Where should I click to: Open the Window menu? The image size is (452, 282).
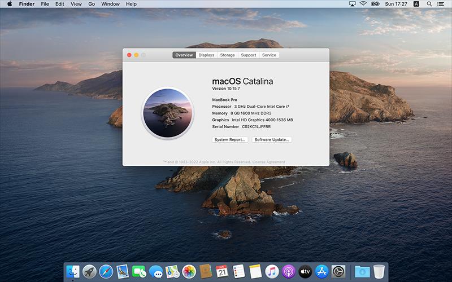point(110,4)
